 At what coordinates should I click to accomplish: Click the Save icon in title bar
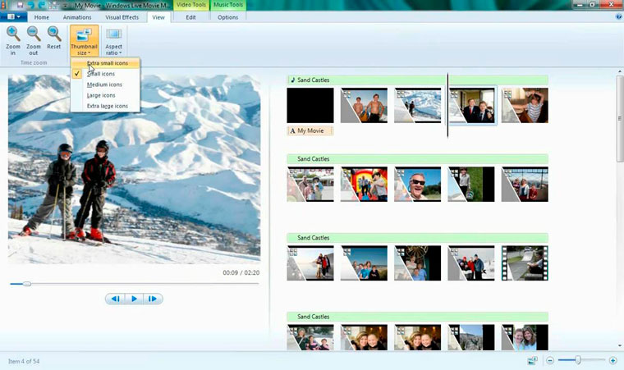click(20, 5)
